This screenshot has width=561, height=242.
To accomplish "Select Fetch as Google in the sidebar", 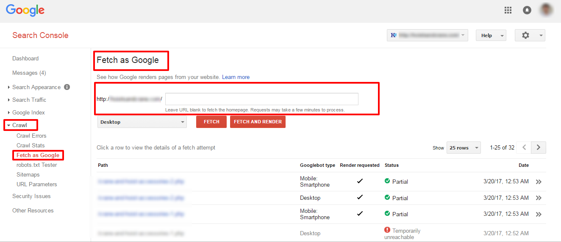I will click(38, 155).
